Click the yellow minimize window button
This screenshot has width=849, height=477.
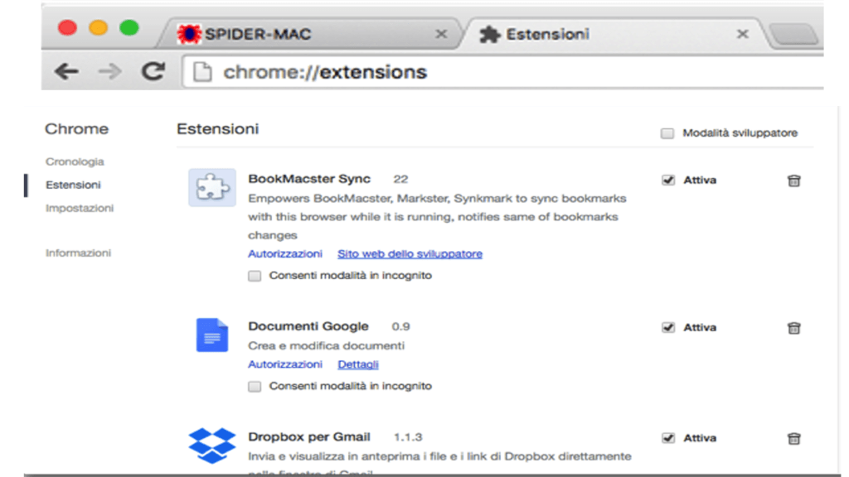click(99, 27)
